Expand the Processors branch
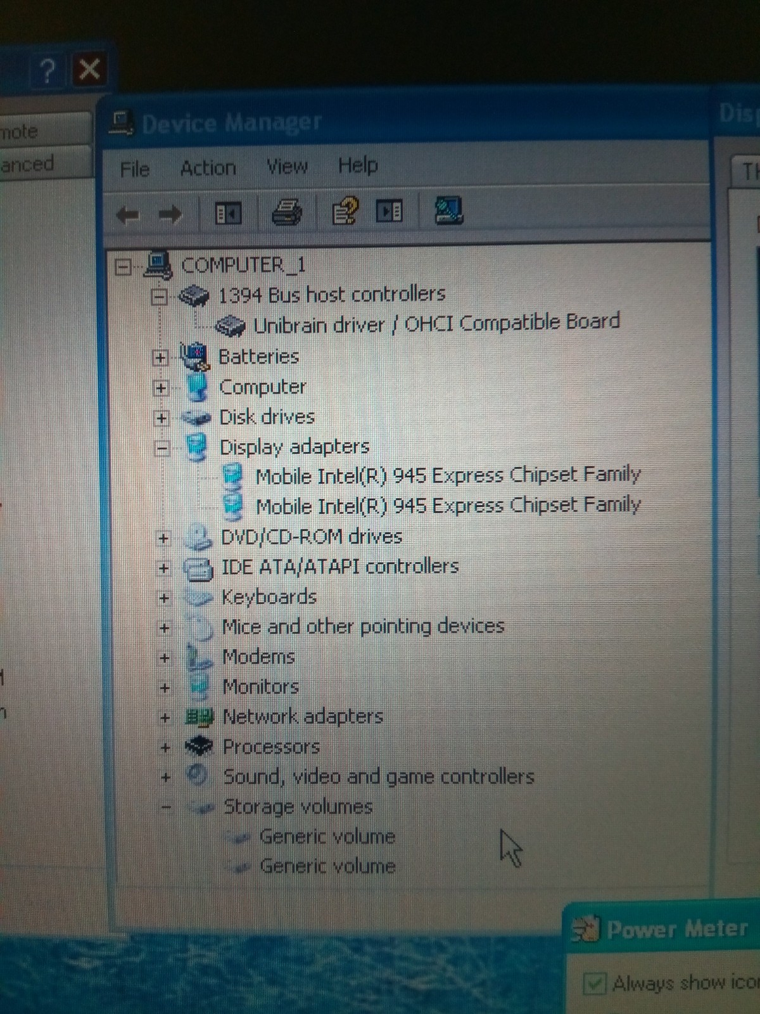Viewport: 760px width, 1014px height. [165, 747]
